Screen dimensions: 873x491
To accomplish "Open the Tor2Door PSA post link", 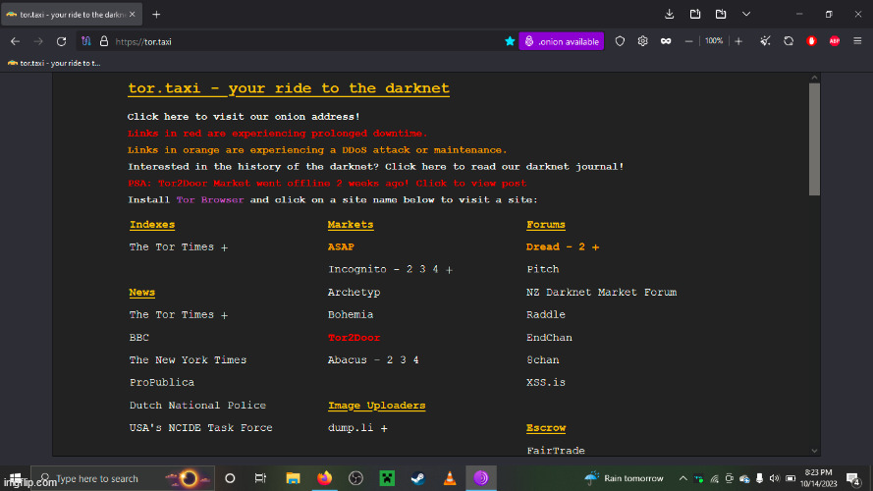I will point(327,184).
